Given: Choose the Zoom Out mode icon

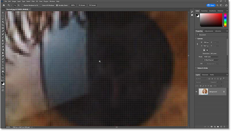Looking at the screenshot, I should point(19,5).
